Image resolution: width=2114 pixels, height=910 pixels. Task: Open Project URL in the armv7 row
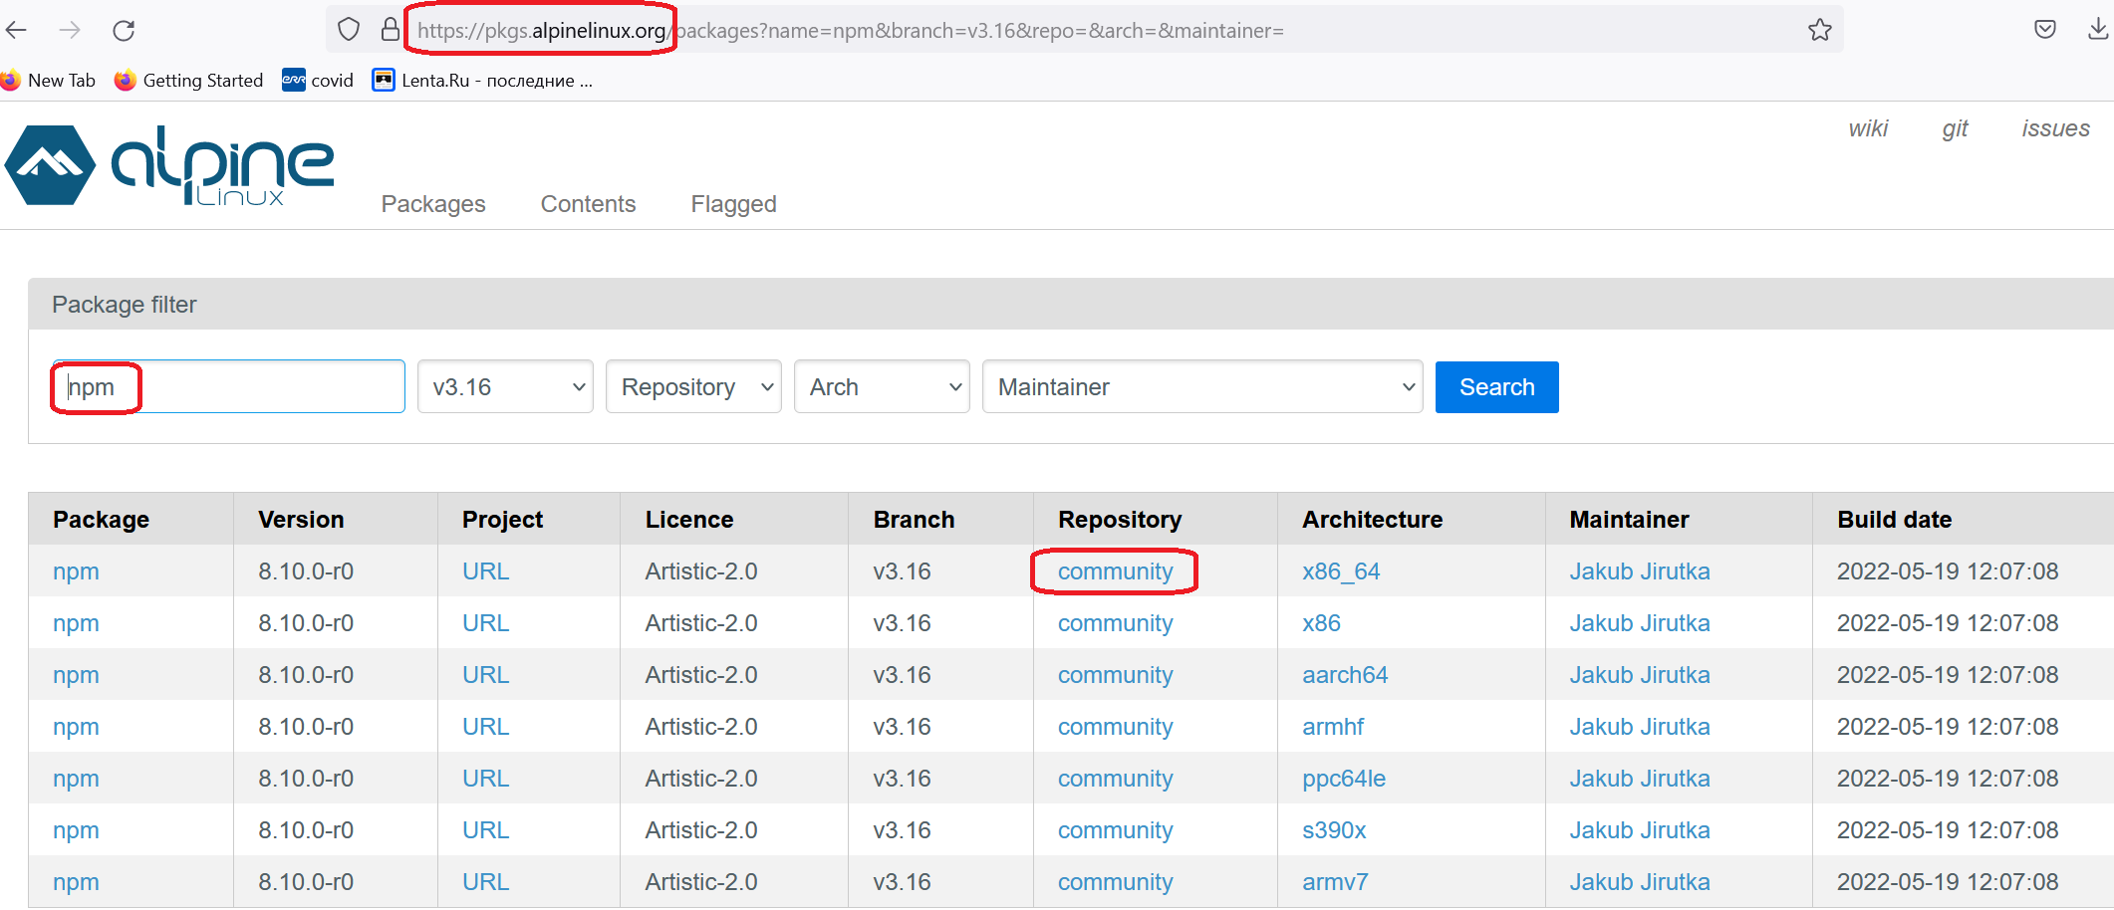486,882
